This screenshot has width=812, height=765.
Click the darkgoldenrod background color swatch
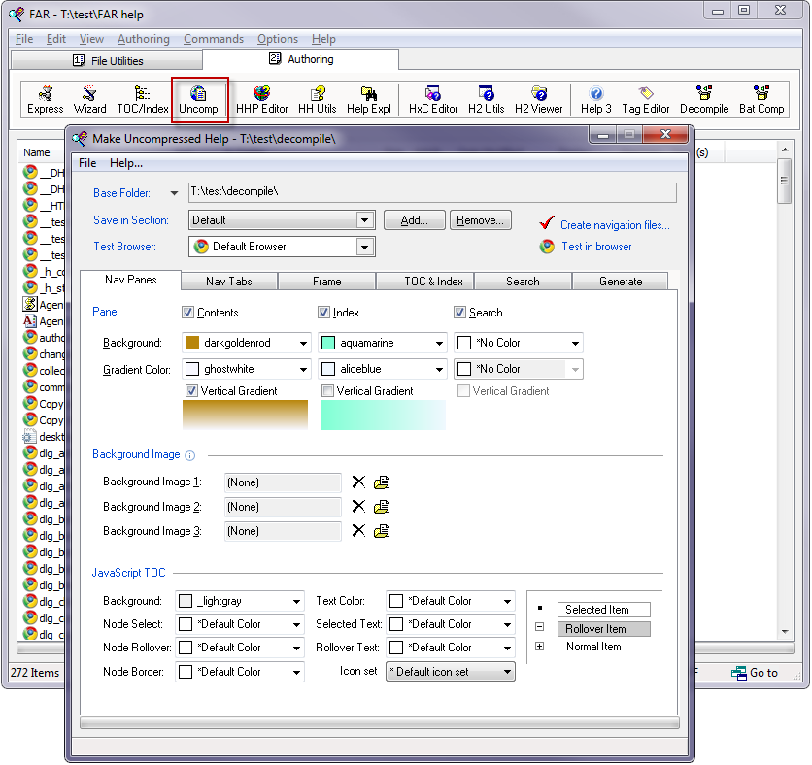[x=191, y=343]
